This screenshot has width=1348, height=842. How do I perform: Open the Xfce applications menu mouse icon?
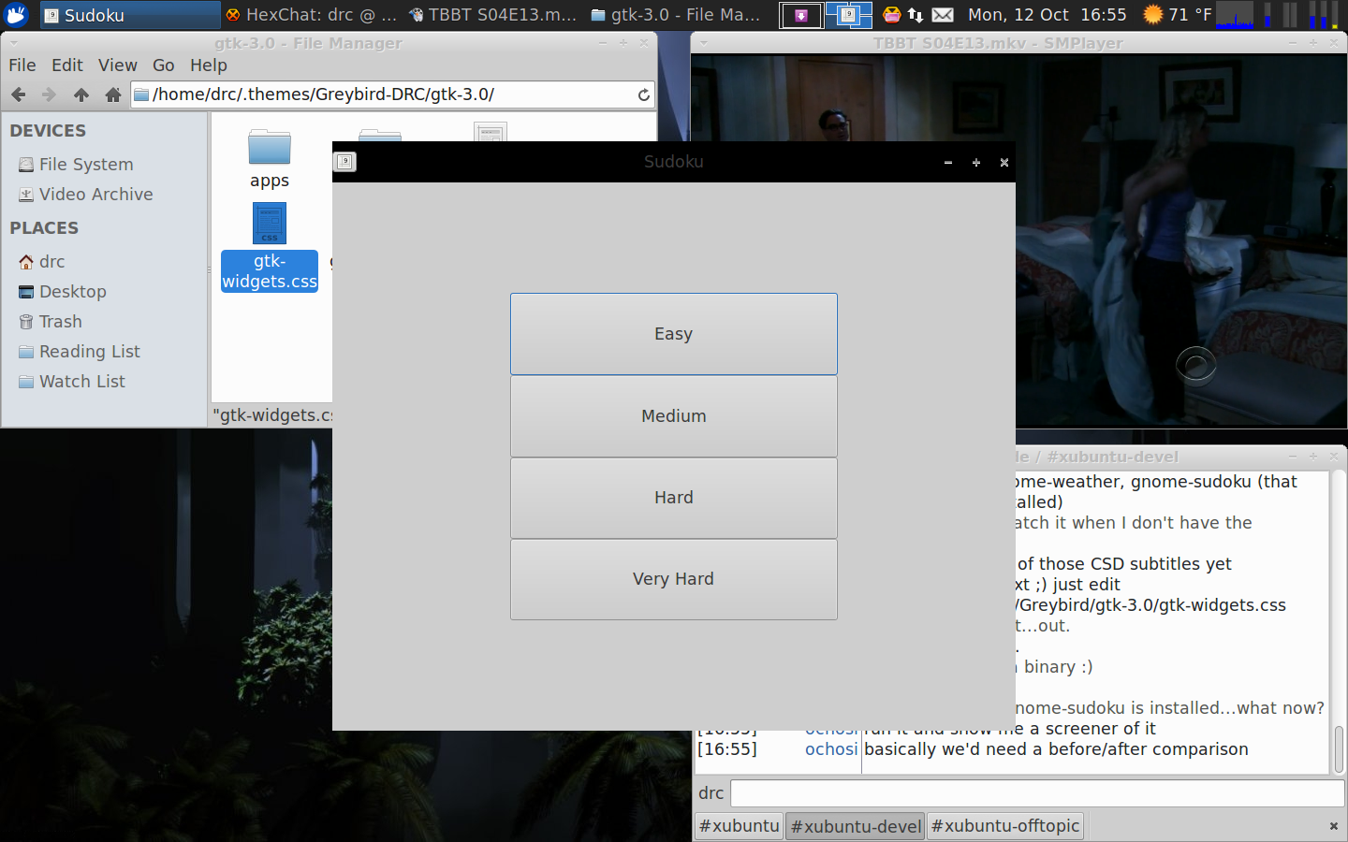tap(17, 14)
